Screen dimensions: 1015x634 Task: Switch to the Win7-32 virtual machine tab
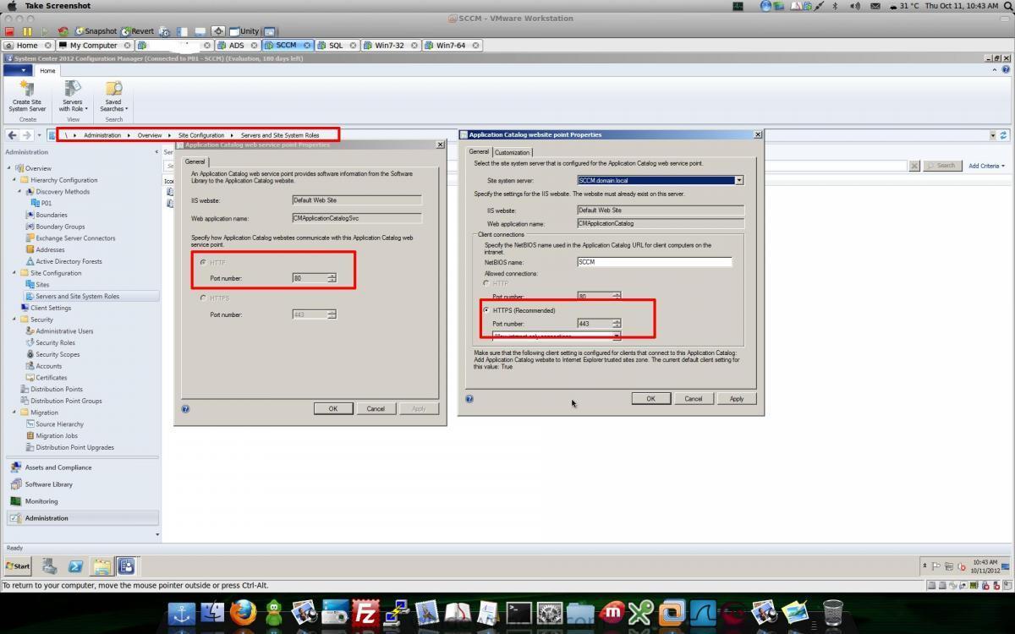389,45
